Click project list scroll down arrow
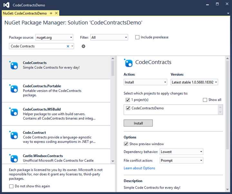Screen dimensions: 232x194 point(220,112)
